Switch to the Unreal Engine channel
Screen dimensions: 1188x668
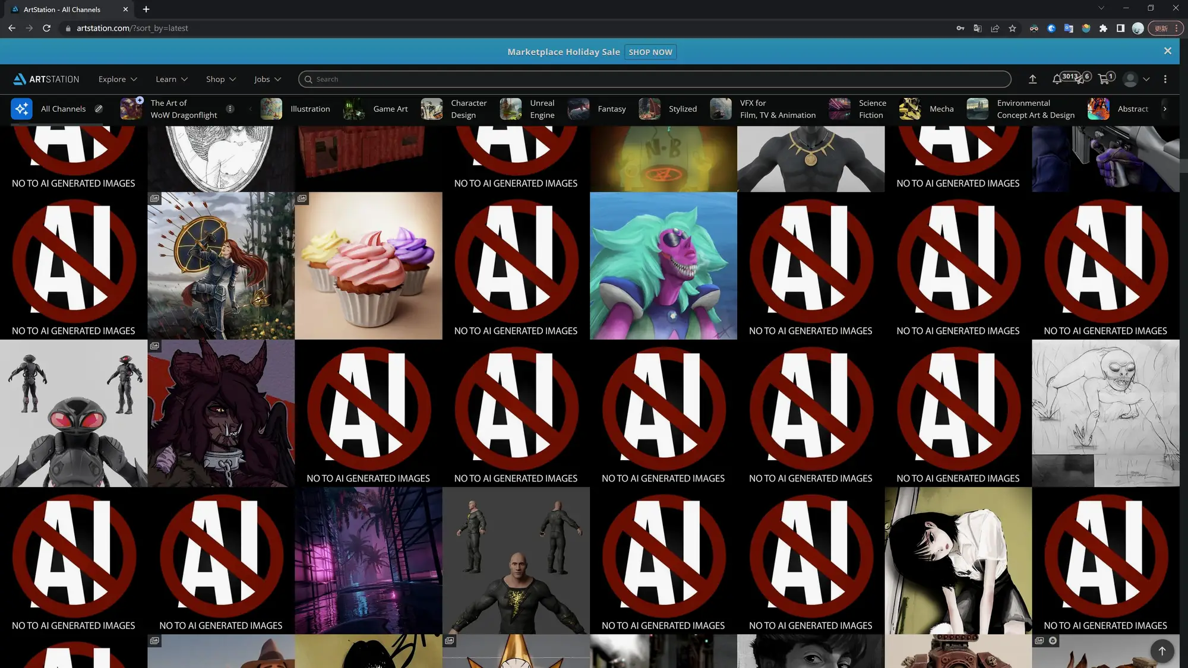coord(527,109)
